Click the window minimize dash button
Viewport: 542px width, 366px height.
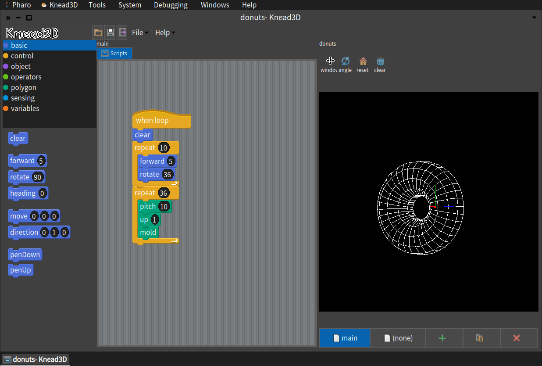point(18,18)
